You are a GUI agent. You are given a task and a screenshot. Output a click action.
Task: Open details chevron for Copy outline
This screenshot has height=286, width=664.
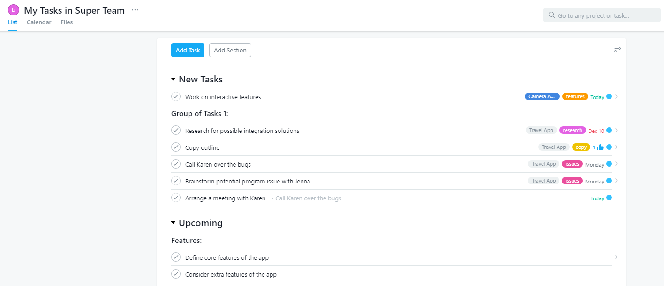(617, 147)
